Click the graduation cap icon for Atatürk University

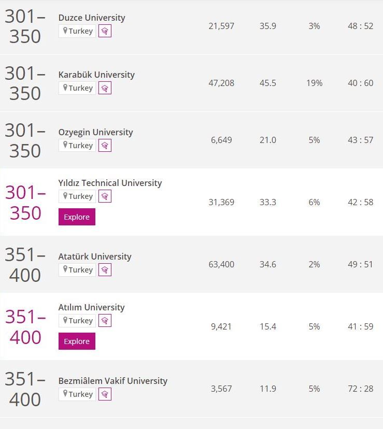tap(105, 270)
